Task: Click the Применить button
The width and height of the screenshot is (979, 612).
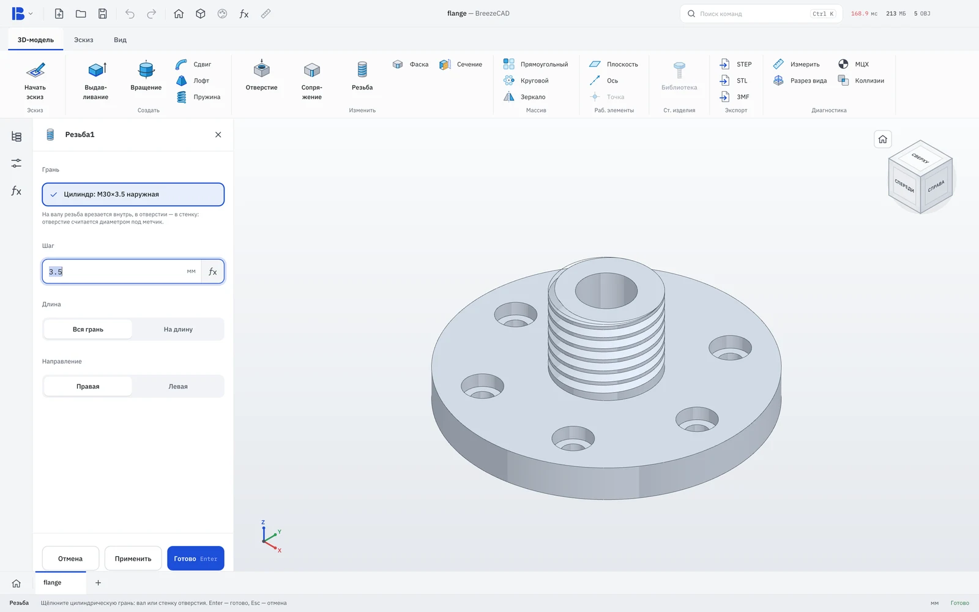Action: (133, 558)
